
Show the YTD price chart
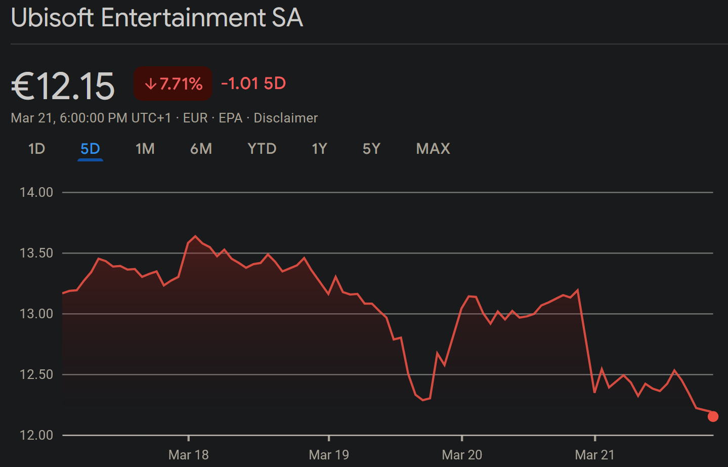click(x=262, y=149)
